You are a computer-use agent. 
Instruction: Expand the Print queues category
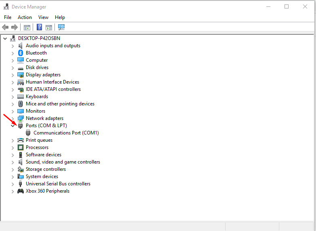[13, 141]
